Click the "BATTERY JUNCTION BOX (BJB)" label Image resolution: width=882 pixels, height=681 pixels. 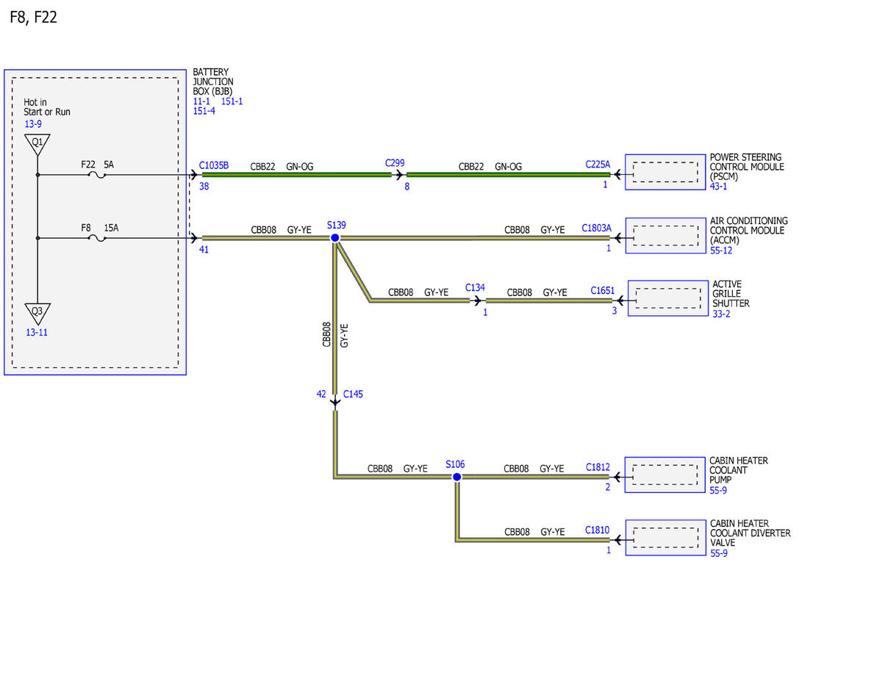click(214, 82)
